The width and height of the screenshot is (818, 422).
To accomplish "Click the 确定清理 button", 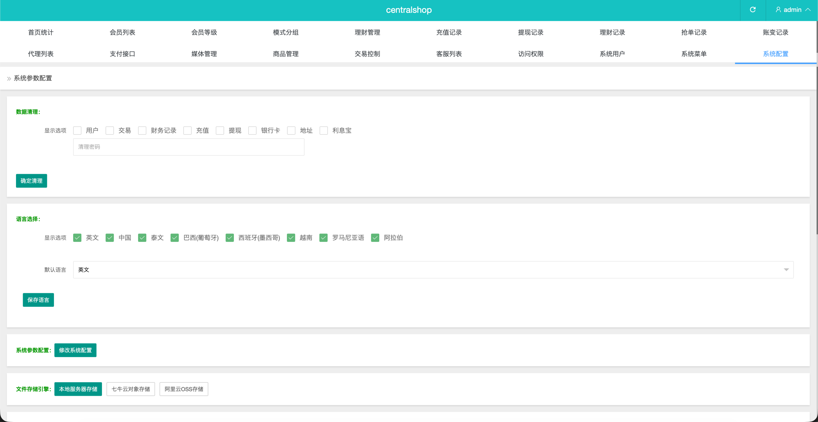I will [31, 181].
